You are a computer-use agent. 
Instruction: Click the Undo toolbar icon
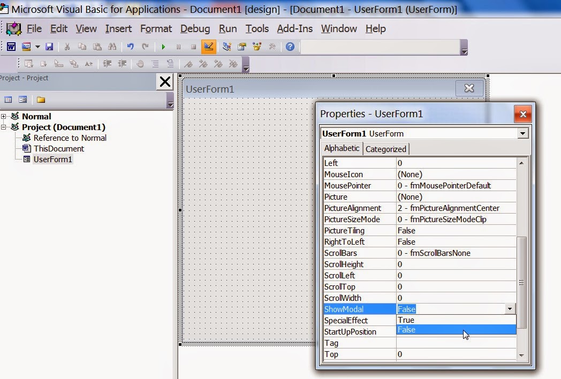(130, 47)
